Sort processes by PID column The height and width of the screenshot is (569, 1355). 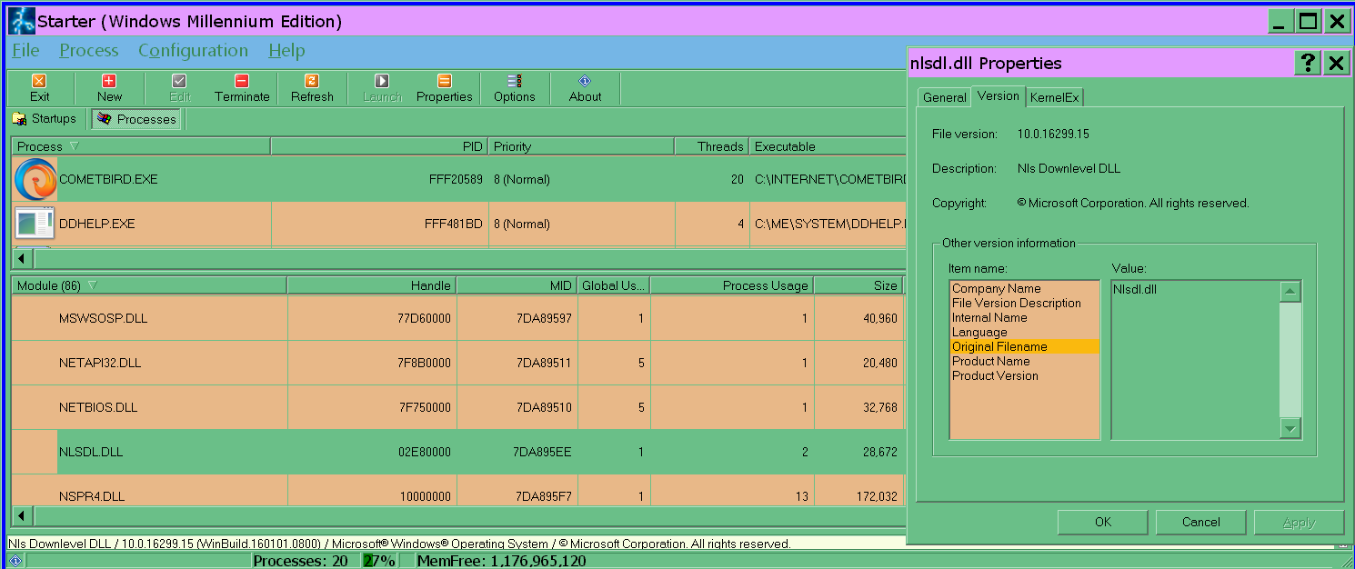tap(379, 146)
